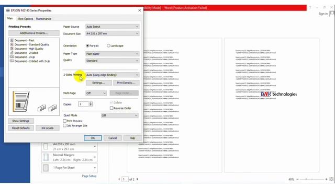Click the Word help question mark icon
Screen dimensions: 335x188
tap(310, 7)
